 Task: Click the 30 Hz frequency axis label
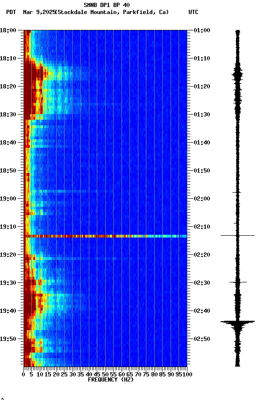[x=72, y=375]
